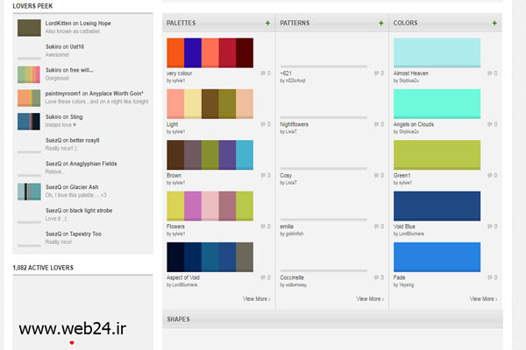Screen dimensions: 526x350
Task: Select the Almost Heaven color swatch
Action: tap(437, 52)
